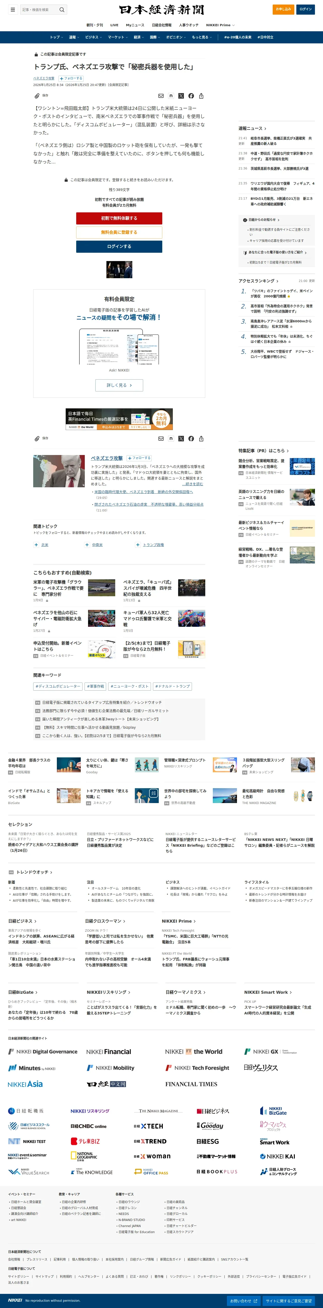This screenshot has width=323, height=1308.
Task: Share to note icon below the FT banner
Action: (x=171, y=438)
